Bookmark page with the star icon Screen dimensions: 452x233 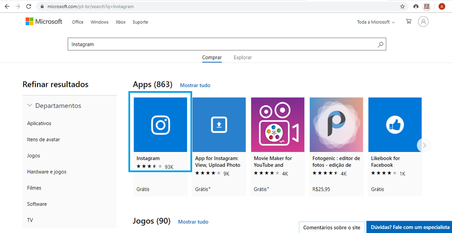click(403, 6)
